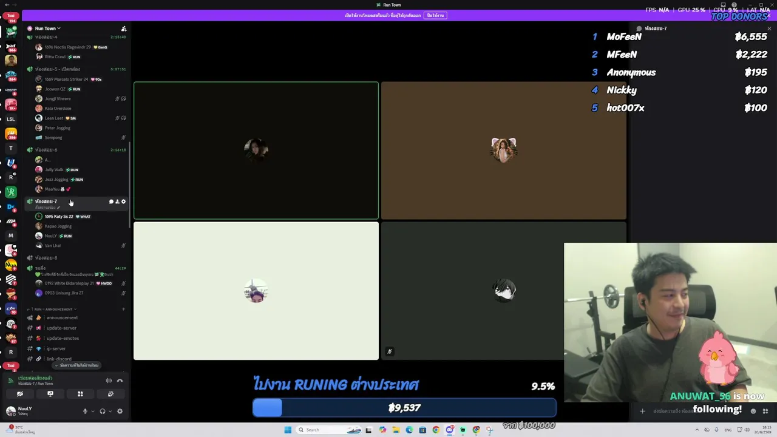The width and height of the screenshot is (777, 437).
Task: Open the soundboard button
Action: click(110, 394)
